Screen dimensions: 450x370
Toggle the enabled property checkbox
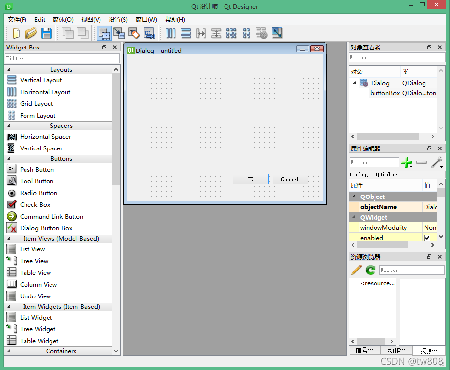[427, 238]
